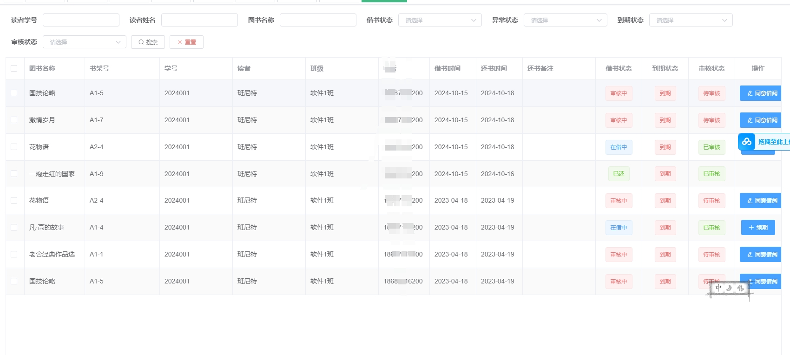The image size is (790, 355).
Task: Tick the select-all checkbox in table header
Action: point(14,68)
